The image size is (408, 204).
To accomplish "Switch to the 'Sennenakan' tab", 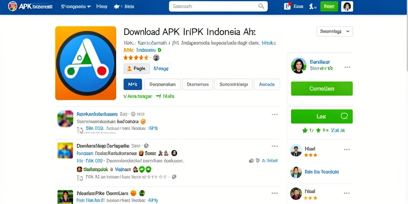I will [162, 84].
